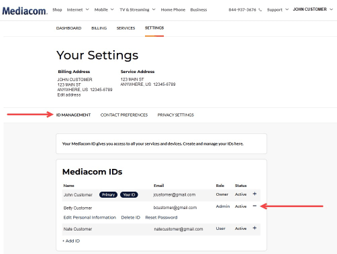Click the bcustomer@gmail.com email
This screenshot has height=254, width=337.
pyautogui.click(x=175, y=208)
